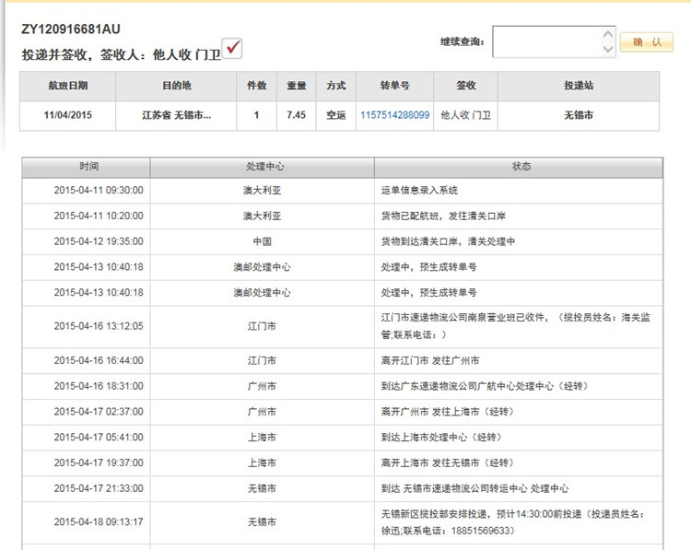Click destination cell 江苏省 无锡市...
Image resolution: width=691 pixels, height=550 pixels.
click(176, 115)
